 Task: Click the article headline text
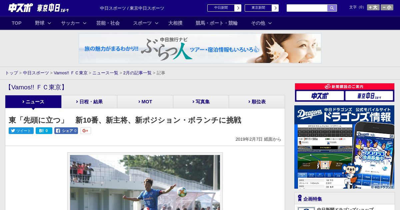point(125,120)
